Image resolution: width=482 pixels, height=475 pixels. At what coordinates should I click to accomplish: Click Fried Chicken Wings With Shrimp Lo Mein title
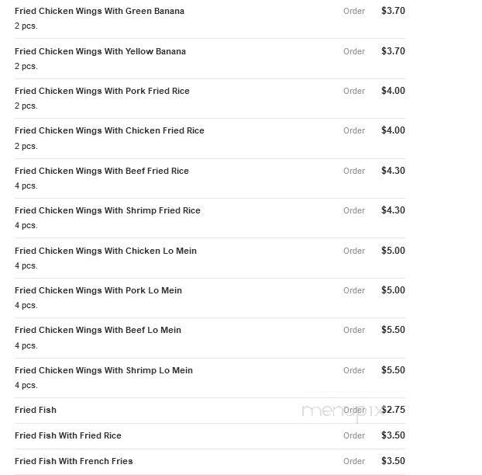click(104, 370)
